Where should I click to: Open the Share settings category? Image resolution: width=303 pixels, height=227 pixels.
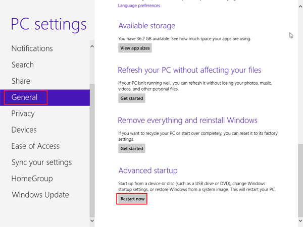point(21,81)
